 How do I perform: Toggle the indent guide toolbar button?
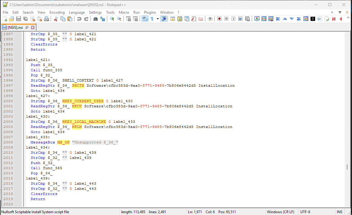(x=164, y=19)
